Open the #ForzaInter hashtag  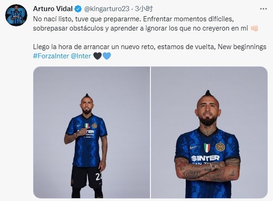click(51, 56)
